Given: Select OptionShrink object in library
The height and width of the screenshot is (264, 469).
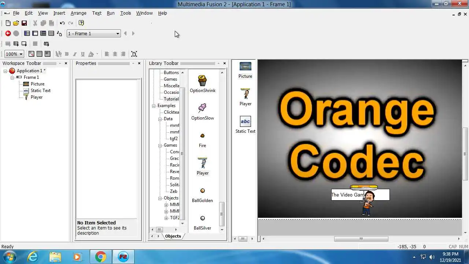Looking at the screenshot, I should pos(203,84).
